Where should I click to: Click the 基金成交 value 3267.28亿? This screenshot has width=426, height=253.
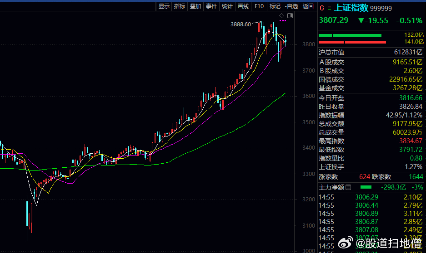pos(408,88)
